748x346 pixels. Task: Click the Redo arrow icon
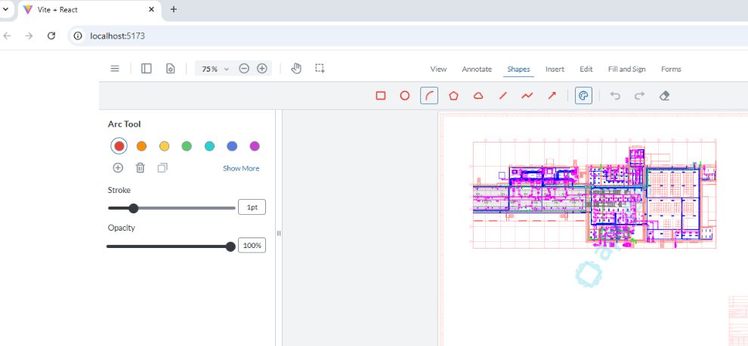639,96
